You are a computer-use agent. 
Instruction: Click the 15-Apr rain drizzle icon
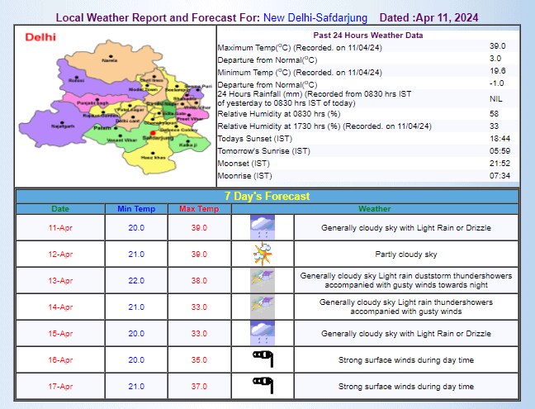(262, 333)
